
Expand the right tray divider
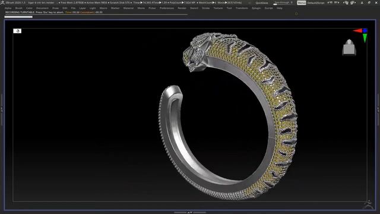(x=379, y=110)
